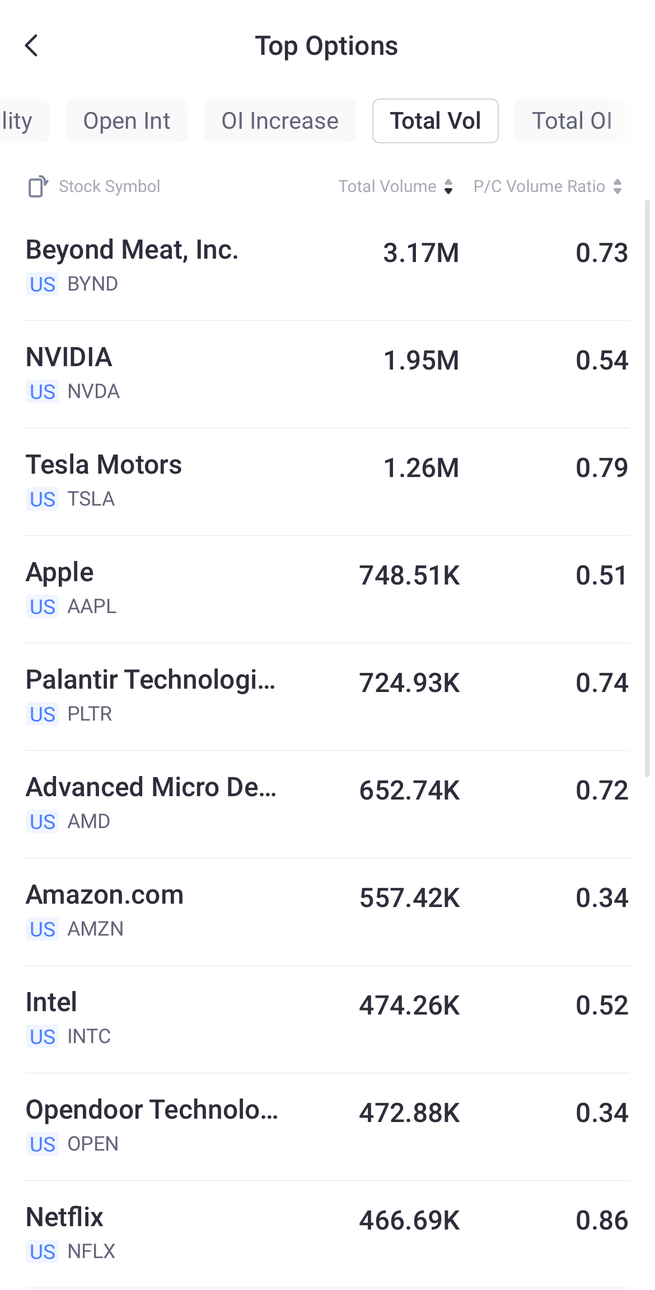The height and width of the screenshot is (1290, 655).
Task: Tap the back arrow icon
Action: click(32, 45)
